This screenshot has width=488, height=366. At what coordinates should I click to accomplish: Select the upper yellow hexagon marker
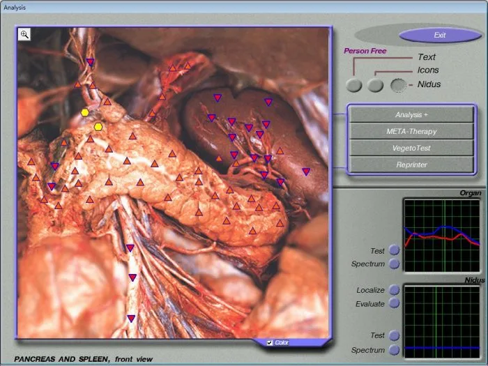pos(85,113)
